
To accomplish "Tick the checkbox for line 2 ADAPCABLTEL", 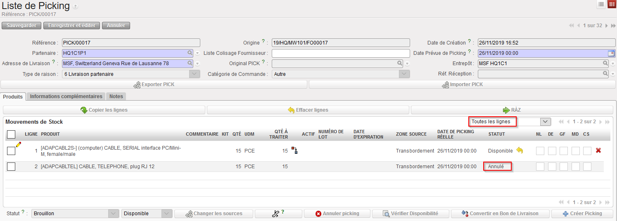I will (x=11, y=167).
